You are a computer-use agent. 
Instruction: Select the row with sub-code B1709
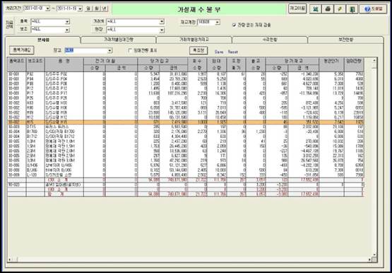point(186,132)
